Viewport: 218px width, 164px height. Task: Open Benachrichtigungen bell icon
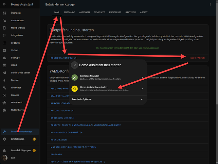pos(4,151)
